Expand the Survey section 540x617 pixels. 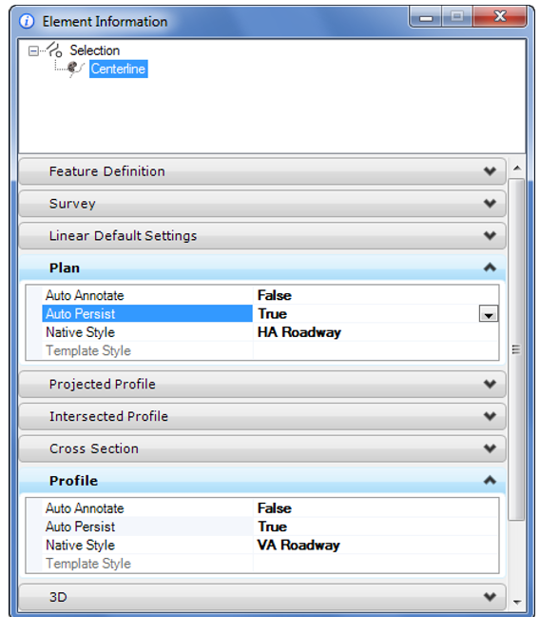pyautogui.click(x=262, y=204)
